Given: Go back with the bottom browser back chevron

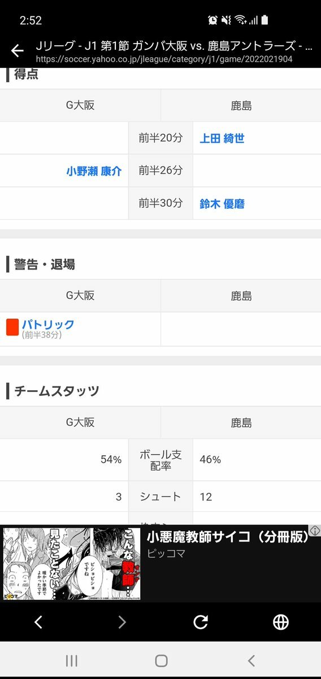Looking at the screenshot, I should coord(38,622).
